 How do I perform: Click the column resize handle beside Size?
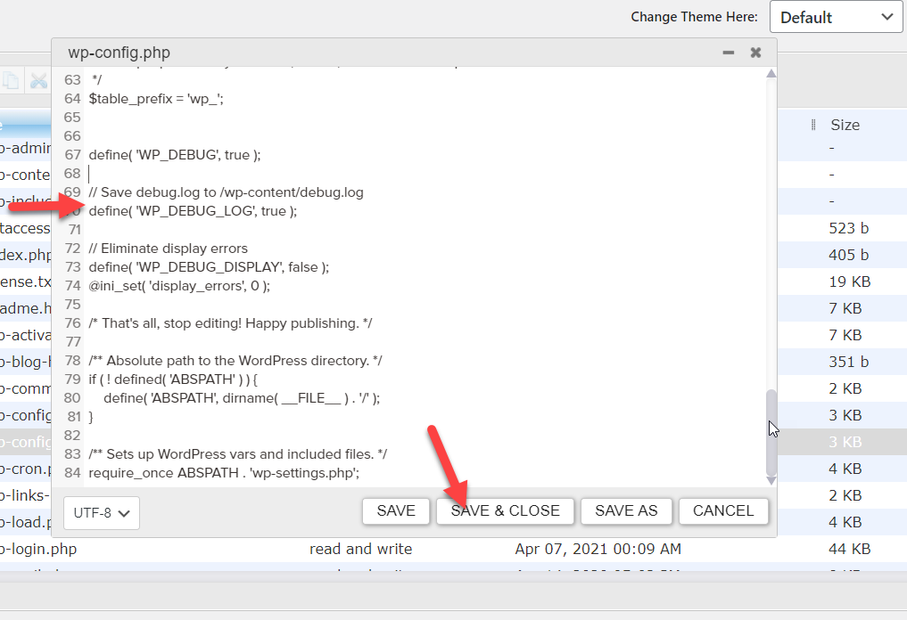point(813,125)
